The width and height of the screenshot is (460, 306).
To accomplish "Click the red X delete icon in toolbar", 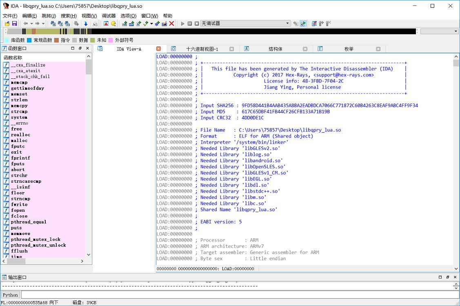I will tap(172, 24).
